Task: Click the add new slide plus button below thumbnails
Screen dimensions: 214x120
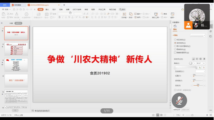Action: pyautogui.click(x=15, y=110)
